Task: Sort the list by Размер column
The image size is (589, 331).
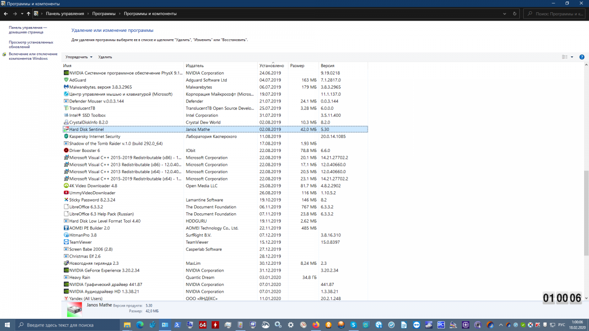Action: coord(297,65)
